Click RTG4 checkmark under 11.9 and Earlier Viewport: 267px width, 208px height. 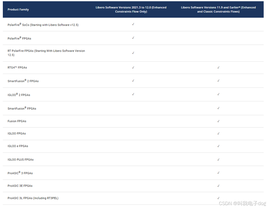click(218, 68)
